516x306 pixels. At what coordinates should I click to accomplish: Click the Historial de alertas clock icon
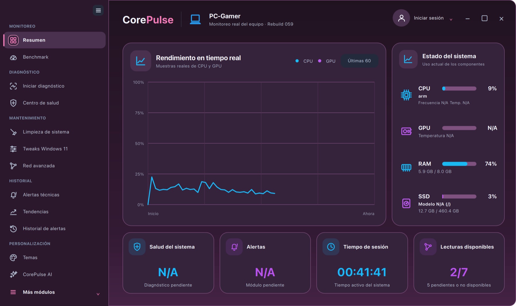click(13, 229)
